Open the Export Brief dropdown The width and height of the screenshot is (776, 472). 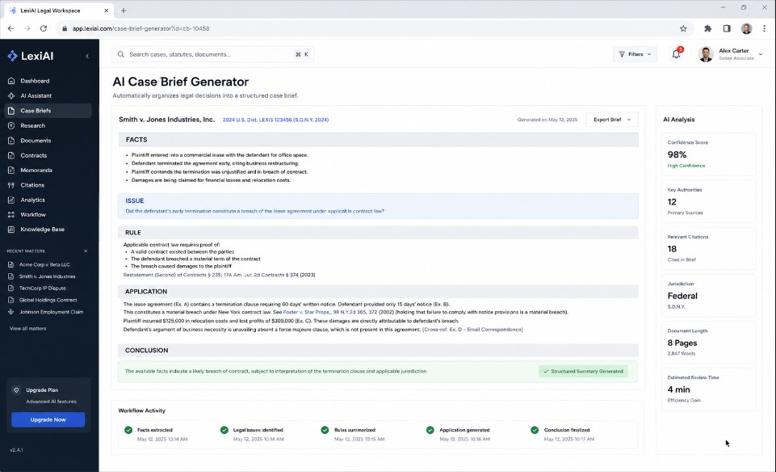coord(612,120)
